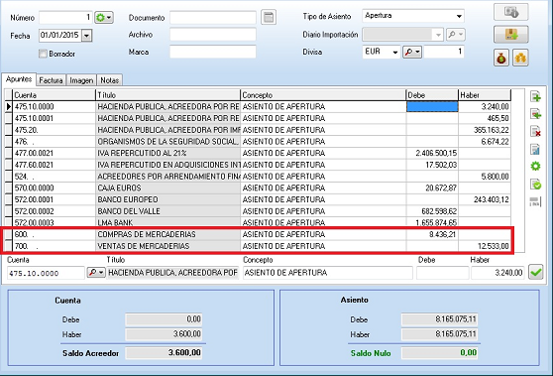Screen dimensions: 553x376
Task: Click the search button next to Diario Importación
Action: (x=456, y=35)
